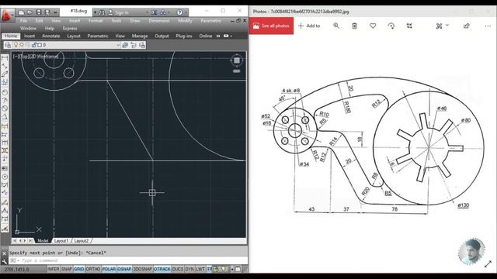Screen dimensions: 497x279
Task: Click the Save icon in quick access toolbar
Action: click(x=39, y=12)
